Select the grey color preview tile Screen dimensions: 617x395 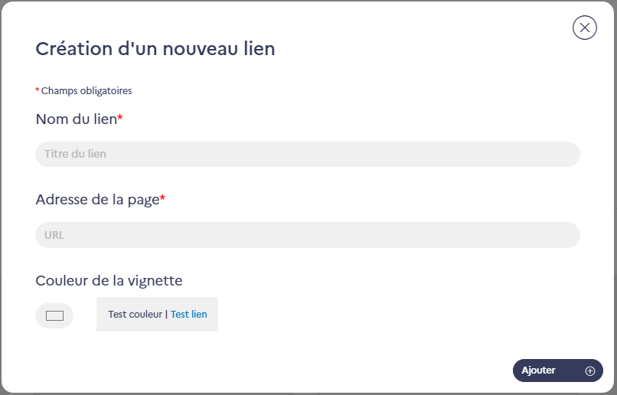(157, 314)
